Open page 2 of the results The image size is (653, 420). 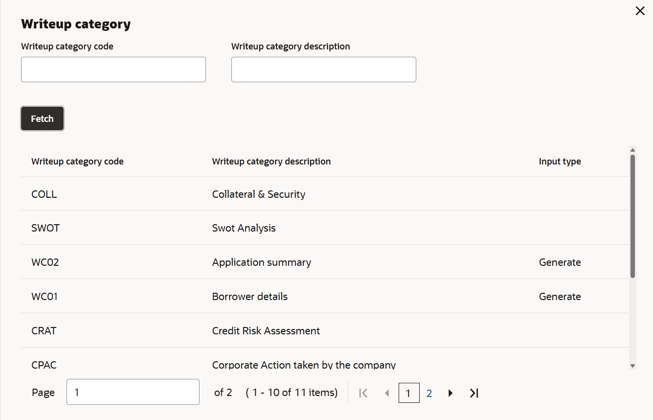429,393
